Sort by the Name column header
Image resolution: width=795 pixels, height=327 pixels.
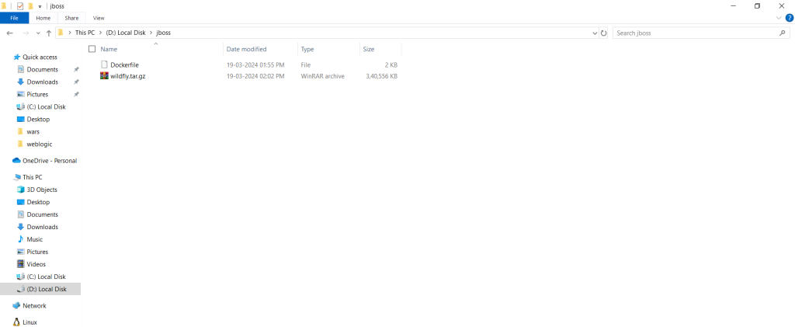pos(109,49)
